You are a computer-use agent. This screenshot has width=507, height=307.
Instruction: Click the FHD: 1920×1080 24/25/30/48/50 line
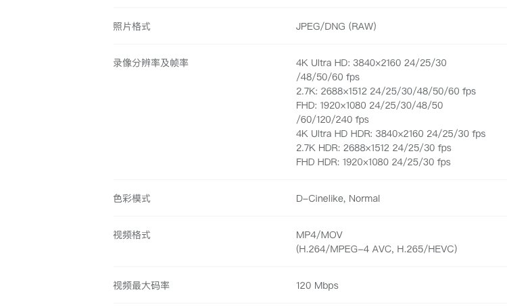tap(369, 105)
